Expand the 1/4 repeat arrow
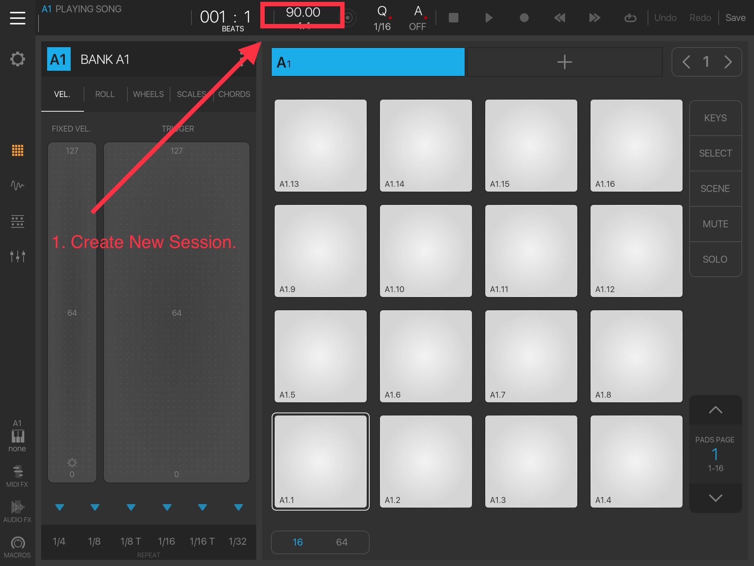The image size is (754, 566). pos(59,507)
